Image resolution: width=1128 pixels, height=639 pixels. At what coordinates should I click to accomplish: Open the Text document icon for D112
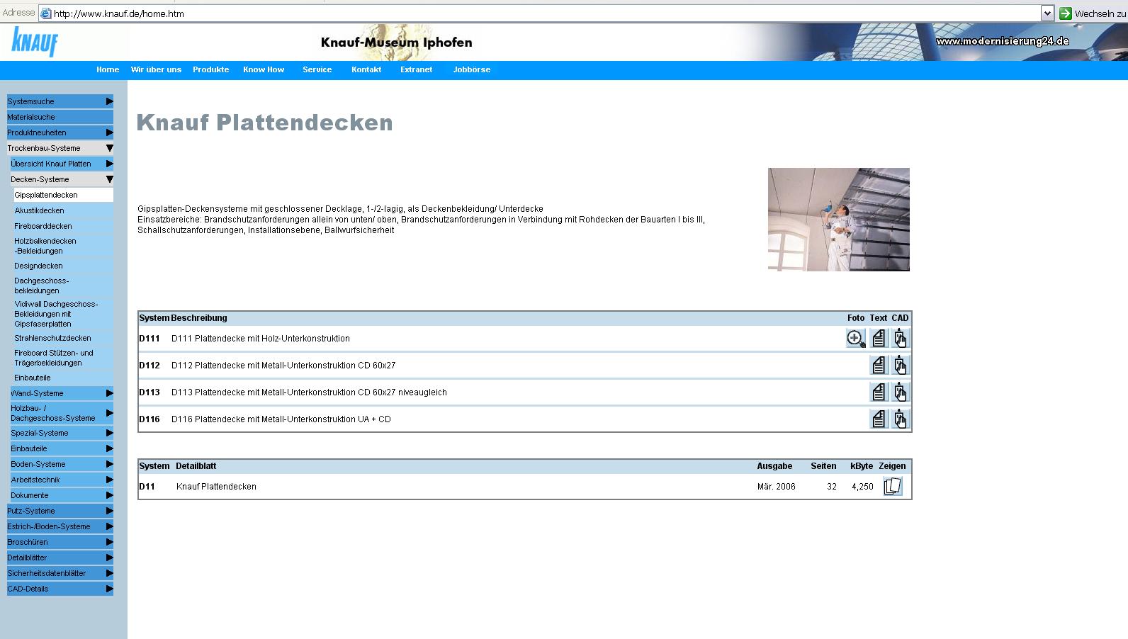point(879,366)
